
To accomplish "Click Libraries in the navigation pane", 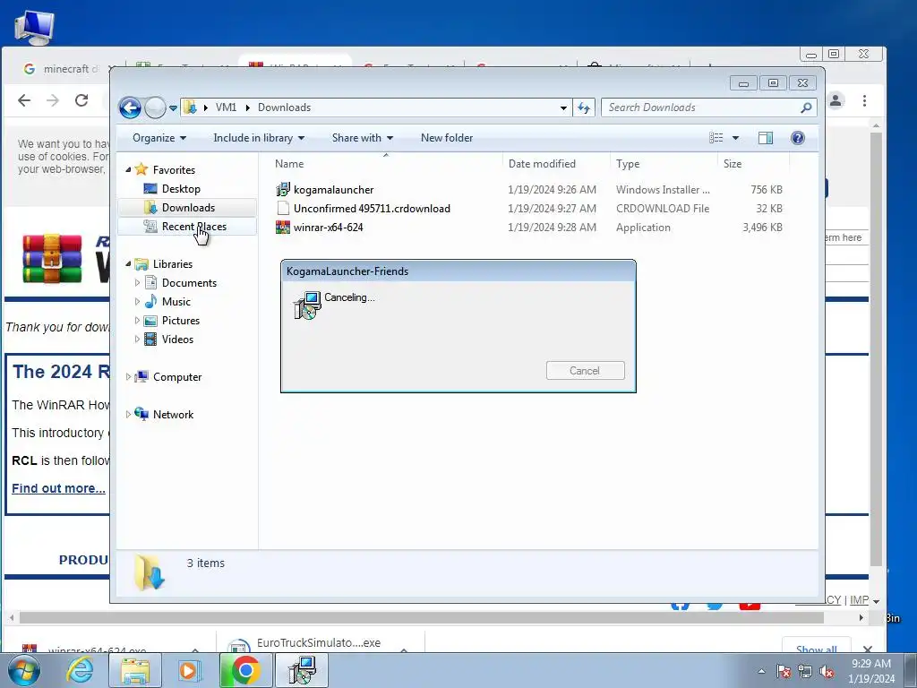I will (173, 264).
